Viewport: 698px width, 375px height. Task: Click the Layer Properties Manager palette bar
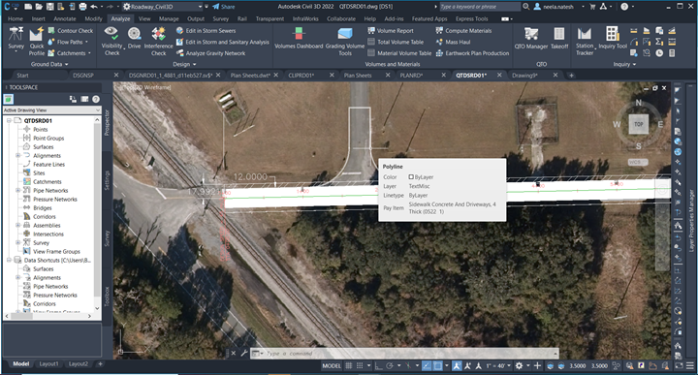pos(691,220)
